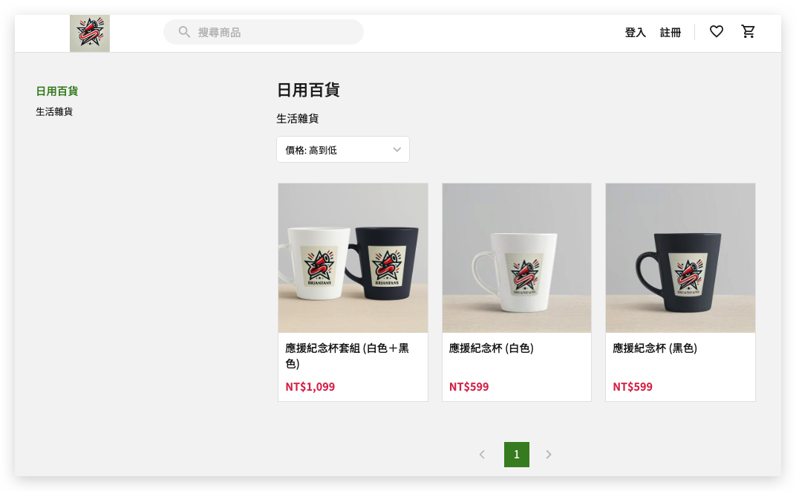796x491 pixels.
Task: Open the white and black mug set image
Action: (353, 258)
